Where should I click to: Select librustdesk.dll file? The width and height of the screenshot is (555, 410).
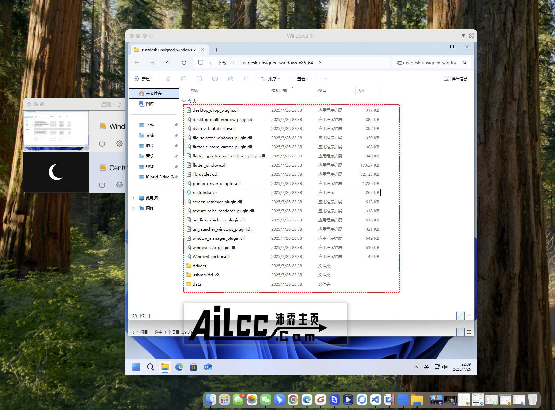(283, 174)
